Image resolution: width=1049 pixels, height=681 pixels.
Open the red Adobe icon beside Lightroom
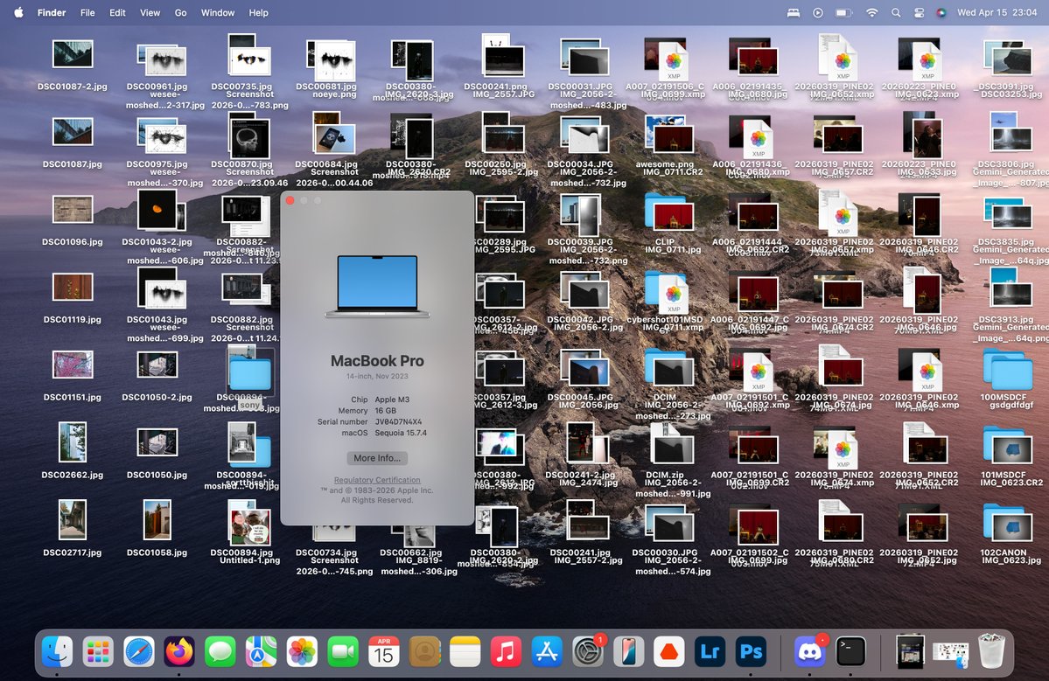pyautogui.click(x=669, y=651)
